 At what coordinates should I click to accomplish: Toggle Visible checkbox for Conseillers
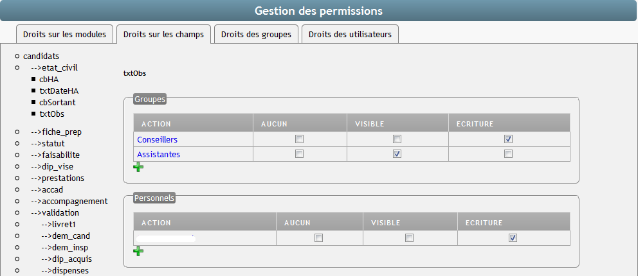pyautogui.click(x=397, y=139)
